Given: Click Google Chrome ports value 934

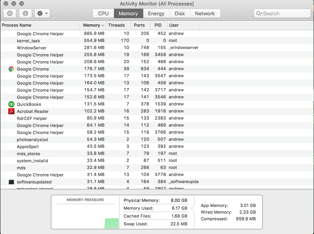Looking at the screenshot, I should click(145, 69).
